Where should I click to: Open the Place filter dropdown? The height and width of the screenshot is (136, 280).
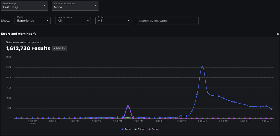point(33,21)
